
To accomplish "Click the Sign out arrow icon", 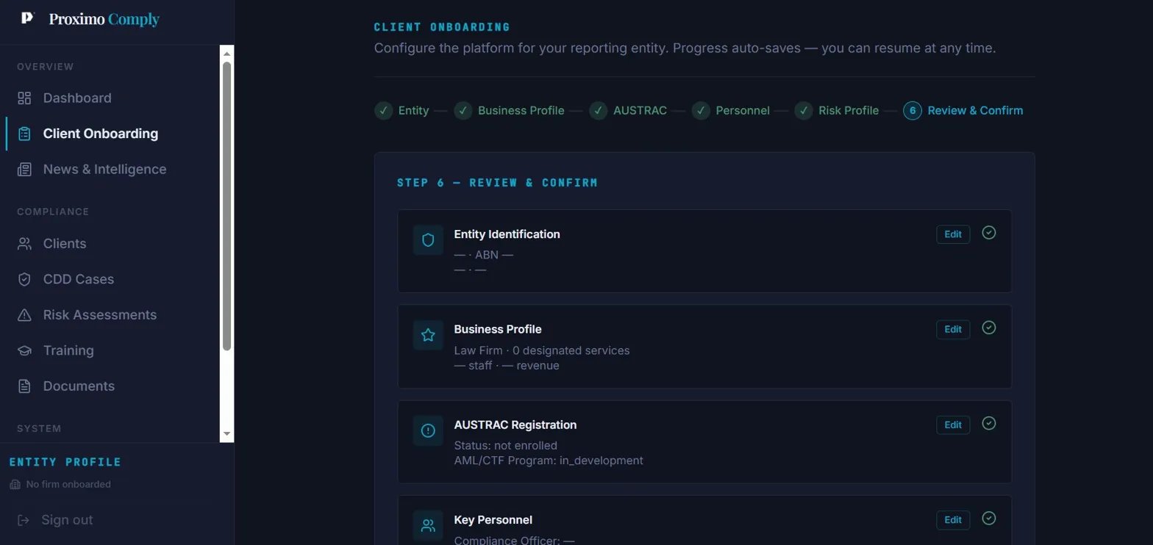I will coord(24,520).
